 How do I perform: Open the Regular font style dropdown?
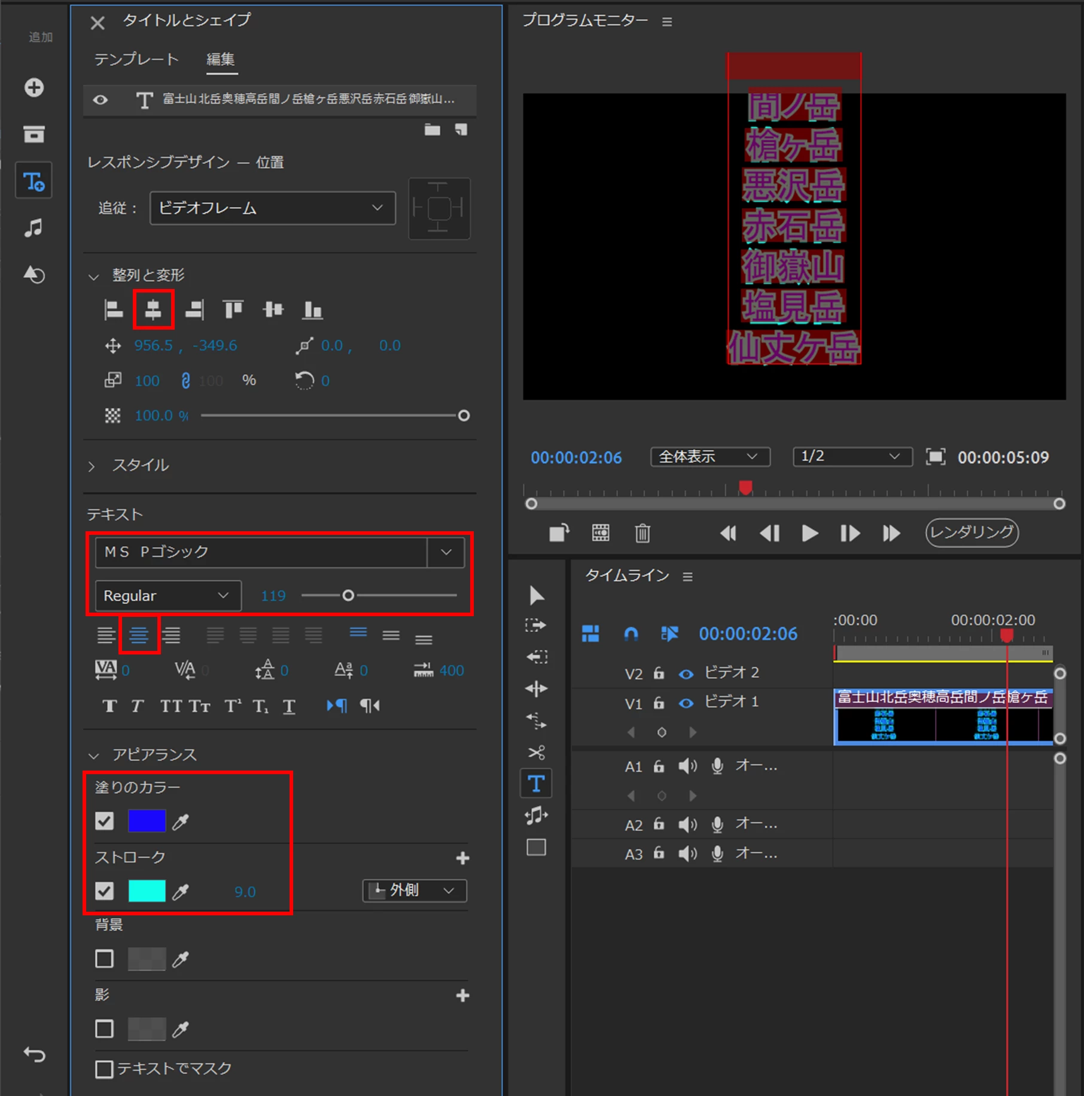168,596
